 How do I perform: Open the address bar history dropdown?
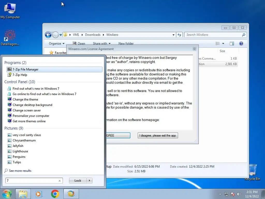click(173, 35)
